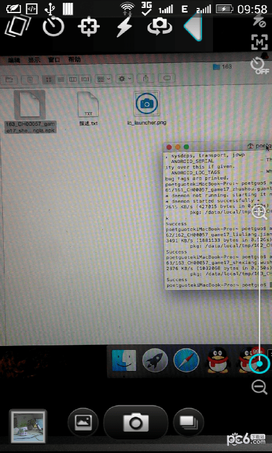The width and height of the screenshot is (272, 453).
Task: Click the cyan zoom slider handle
Action: [260, 364]
